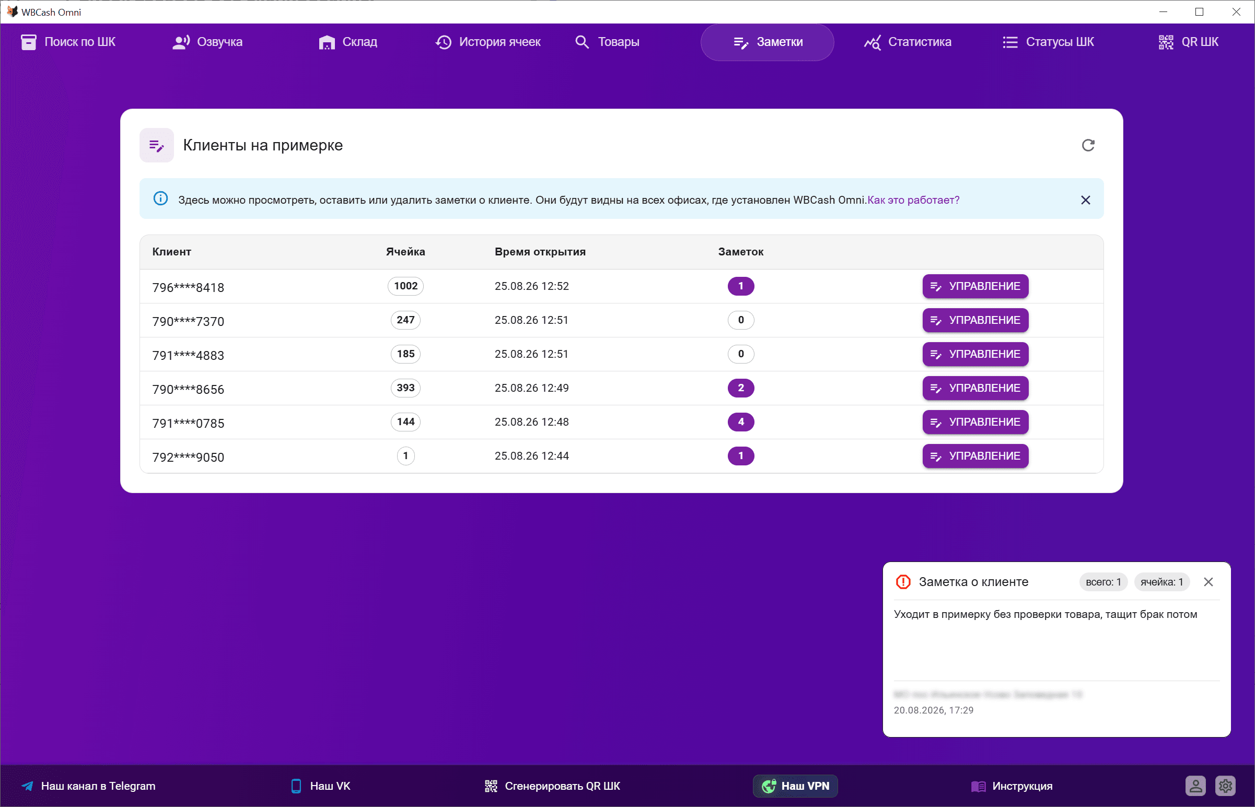Click opening time 25.08.26 12:49
The height and width of the screenshot is (807, 1255).
click(x=531, y=388)
